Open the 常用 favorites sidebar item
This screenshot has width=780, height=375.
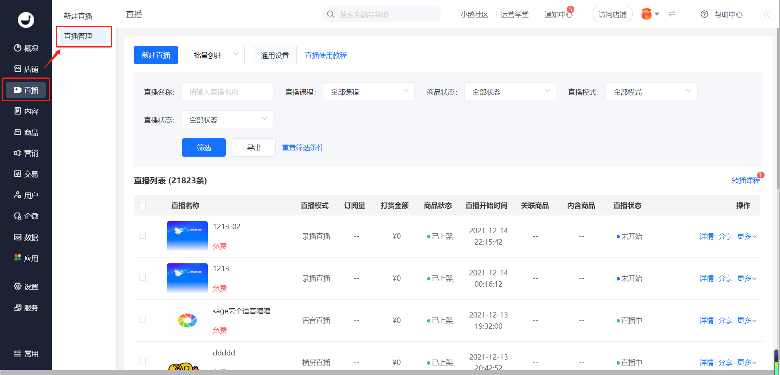(26, 354)
